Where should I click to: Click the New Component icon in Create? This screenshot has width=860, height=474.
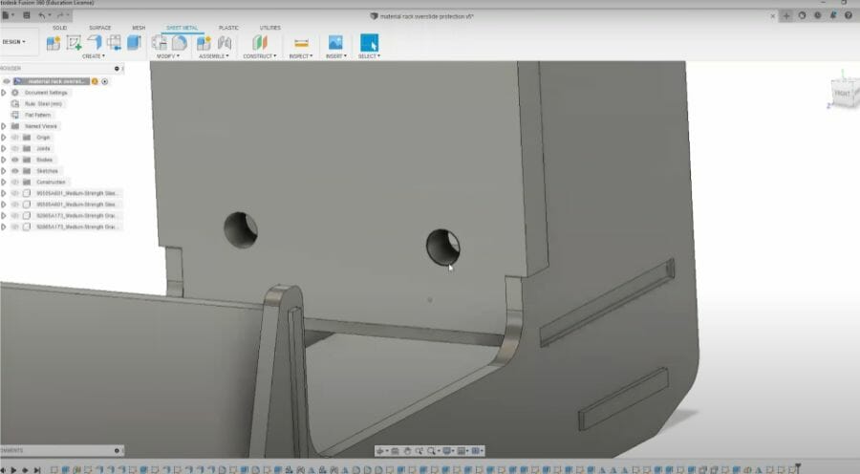point(54,43)
